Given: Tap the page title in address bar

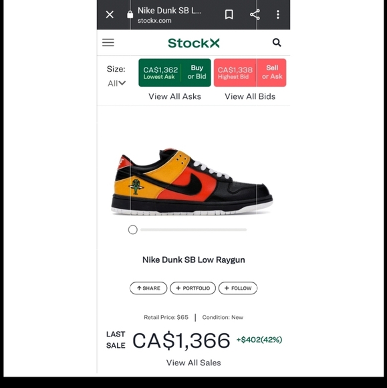Looking at the screenshot, I should [x=170, y=11].
